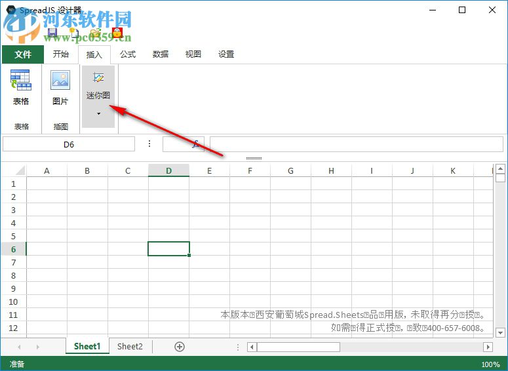The height and width of the screenshot is (371, 508).
Task: Select row 7 header
Action: pos(13,262)
